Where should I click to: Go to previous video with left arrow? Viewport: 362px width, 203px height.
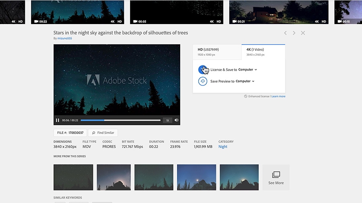[x=285, y=33]
